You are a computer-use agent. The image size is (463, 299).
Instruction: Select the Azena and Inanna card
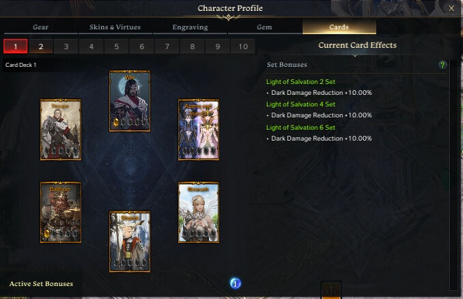tap(199, 130)
